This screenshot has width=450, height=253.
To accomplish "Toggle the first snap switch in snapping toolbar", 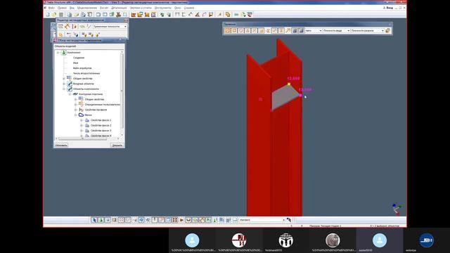I will [228, 30].
